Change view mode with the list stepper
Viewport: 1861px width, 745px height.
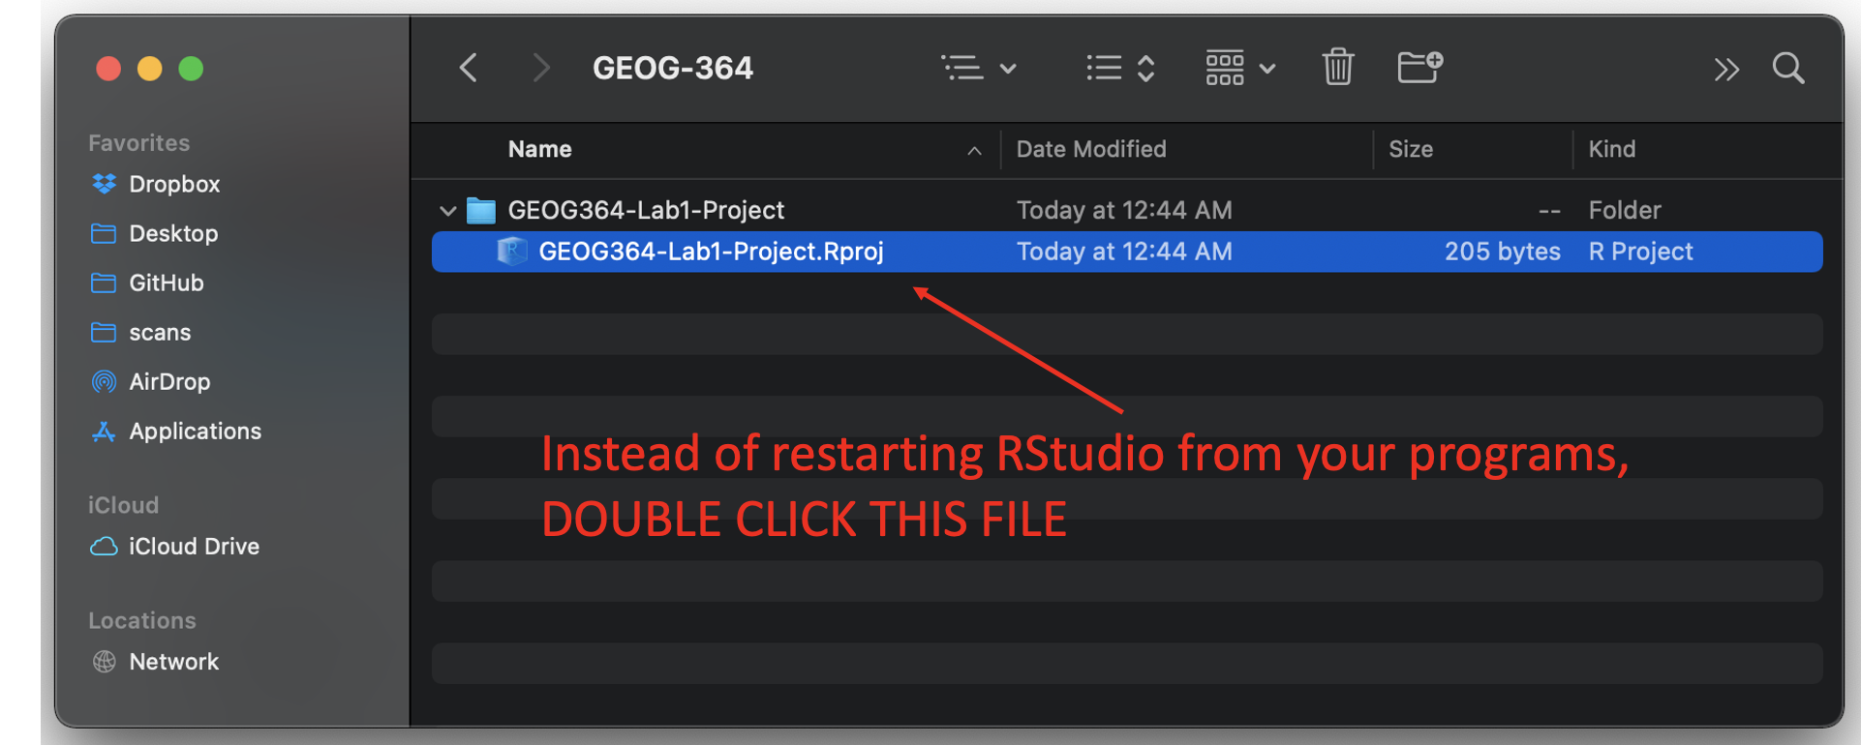pyautogui.click(x=1120, y=68)
